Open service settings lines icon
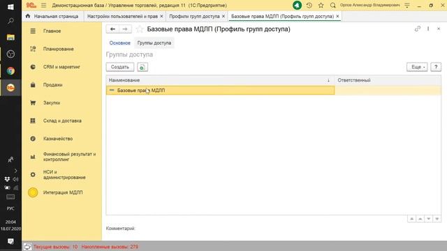 (x=407, y=5)
